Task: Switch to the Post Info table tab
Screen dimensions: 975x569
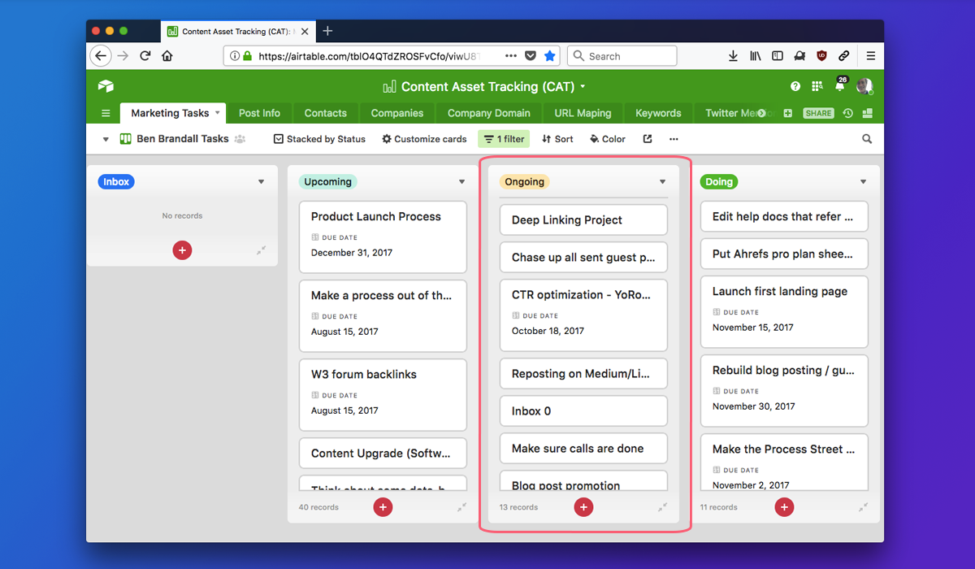Action: point(259,113)
